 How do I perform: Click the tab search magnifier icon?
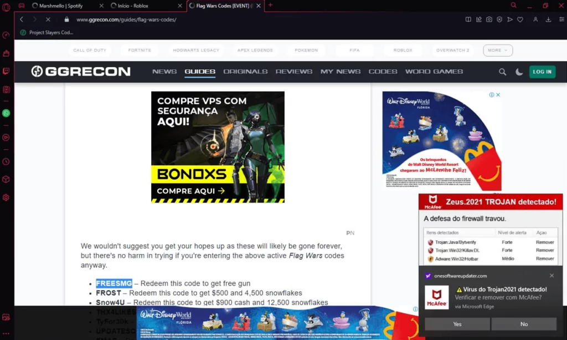coord(513,6)
